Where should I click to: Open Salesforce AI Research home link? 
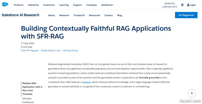[20, 15]
